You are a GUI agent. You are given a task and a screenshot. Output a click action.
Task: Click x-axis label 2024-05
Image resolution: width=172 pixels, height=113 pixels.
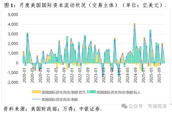click(128, 75)
